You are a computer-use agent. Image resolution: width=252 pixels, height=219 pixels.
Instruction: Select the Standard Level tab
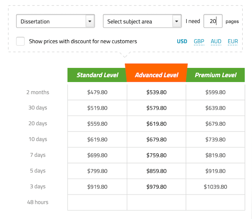pyautogui.click(x=97, y=75)
